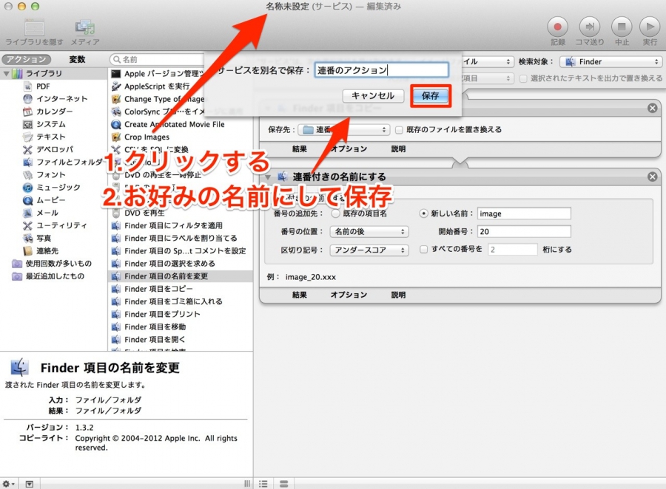Viewport: 666px width, 489px height.
Task: Click the Stop (中止) toolbar icon
Action: tap(622, 27)
